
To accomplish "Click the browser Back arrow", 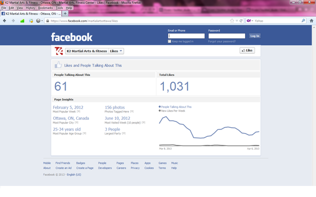I will point(4,21).
